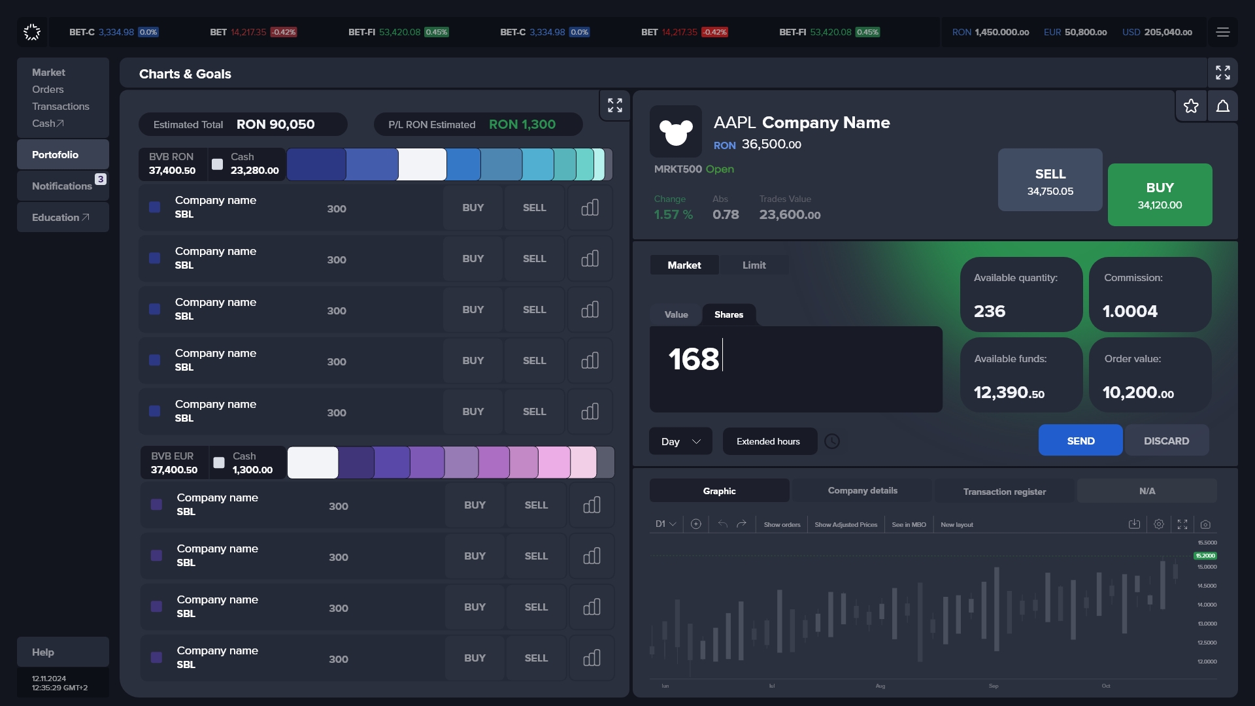Click the redo arrow in chart toolbar
The height and width of the screenshot is (706, 1255).
coord(741,524)
